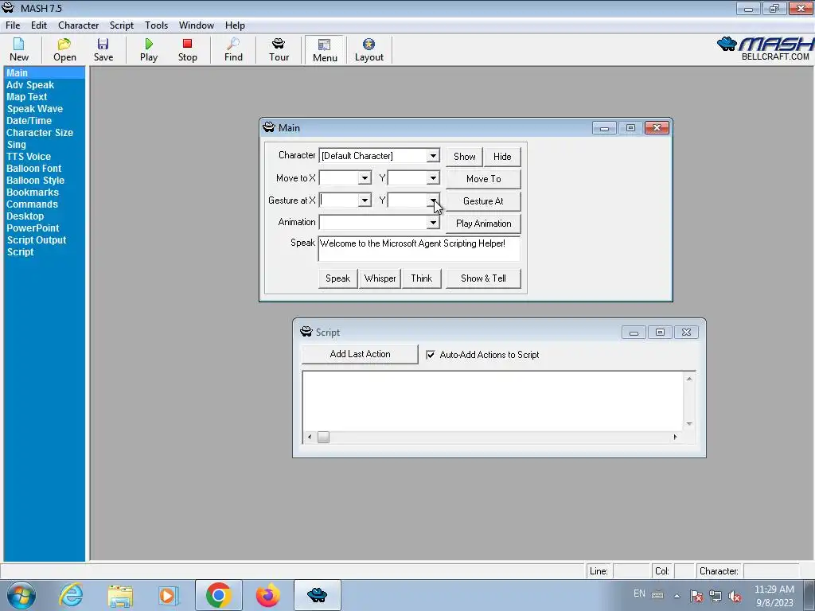Open the Help menu
The width and height of the screenshot is (815, 611).
click(235, 25)
